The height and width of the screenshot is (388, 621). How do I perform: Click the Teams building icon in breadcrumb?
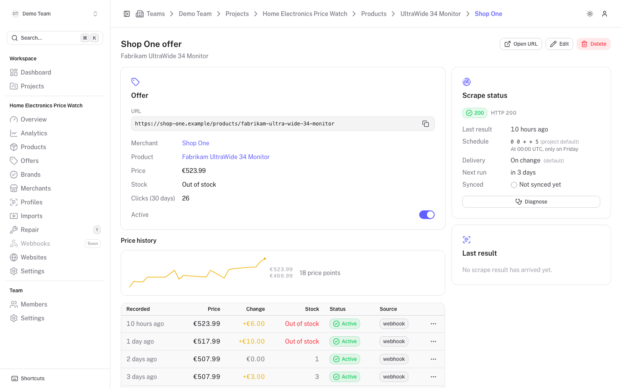[140, 14]
